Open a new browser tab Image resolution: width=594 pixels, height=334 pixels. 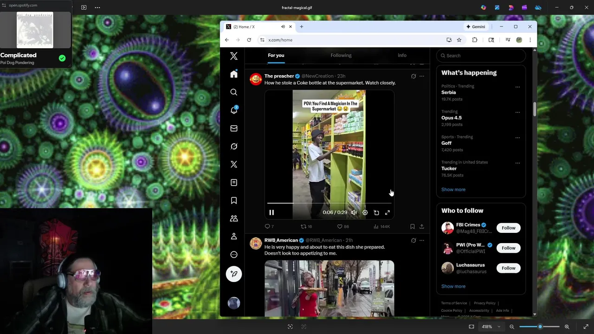pos(302,26)
